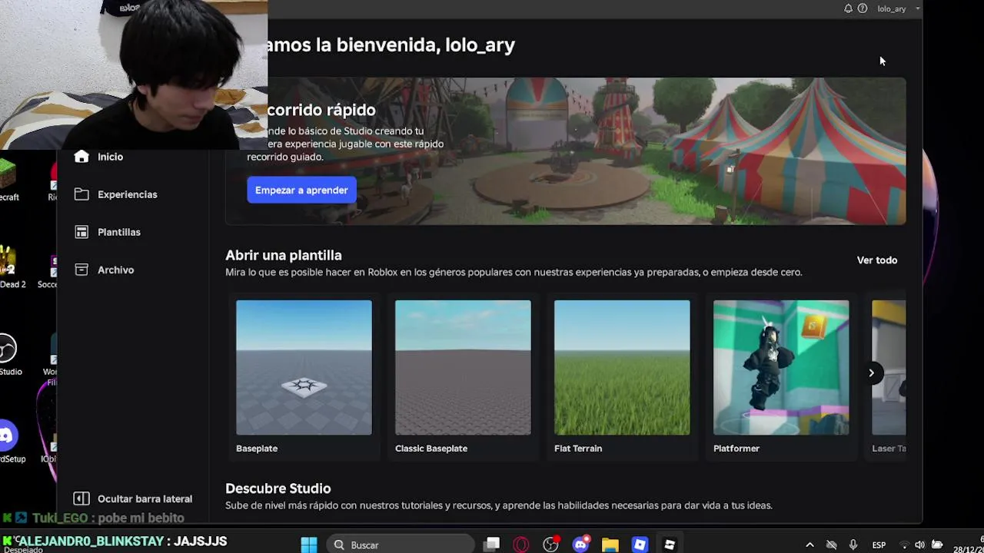Open the Wi-Fi network tray icon
This screenshot has height=553, width=984.
[904, 545]
